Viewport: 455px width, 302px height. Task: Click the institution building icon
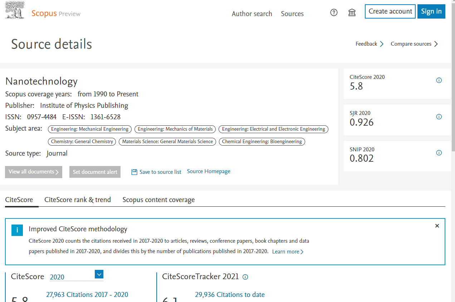click(x=352, y=13)
